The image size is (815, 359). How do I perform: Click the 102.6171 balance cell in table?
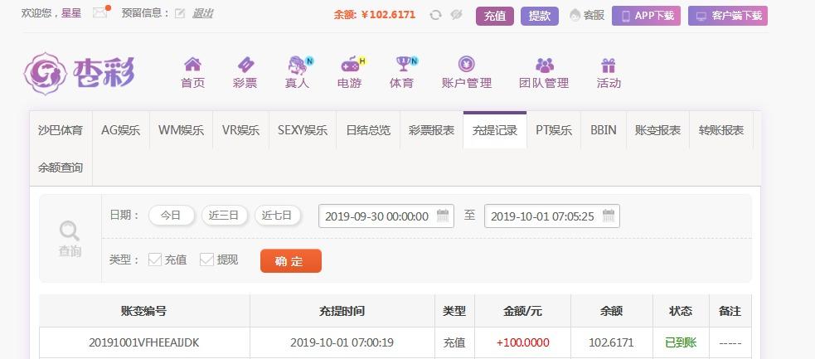[x=611, y=343]
